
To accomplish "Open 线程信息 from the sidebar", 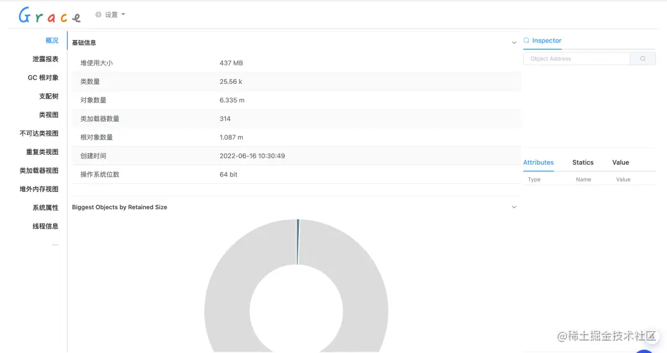I will [46, 226].
